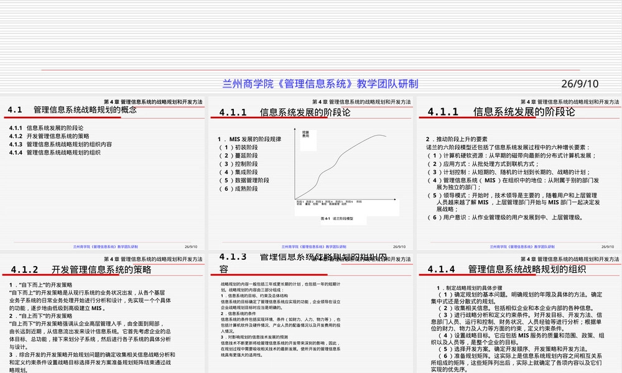Select the line 4.1.2 开发管理信息系统的策略
This screenshot has height=373, width=622.
pos(49,136)
